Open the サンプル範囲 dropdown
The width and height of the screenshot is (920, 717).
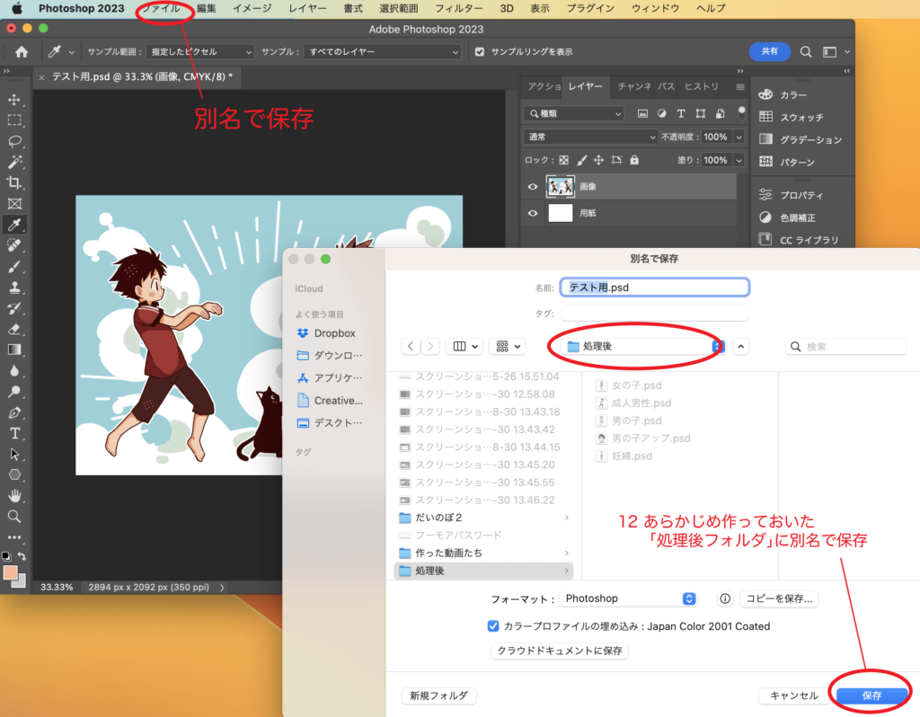click(200, 51)
